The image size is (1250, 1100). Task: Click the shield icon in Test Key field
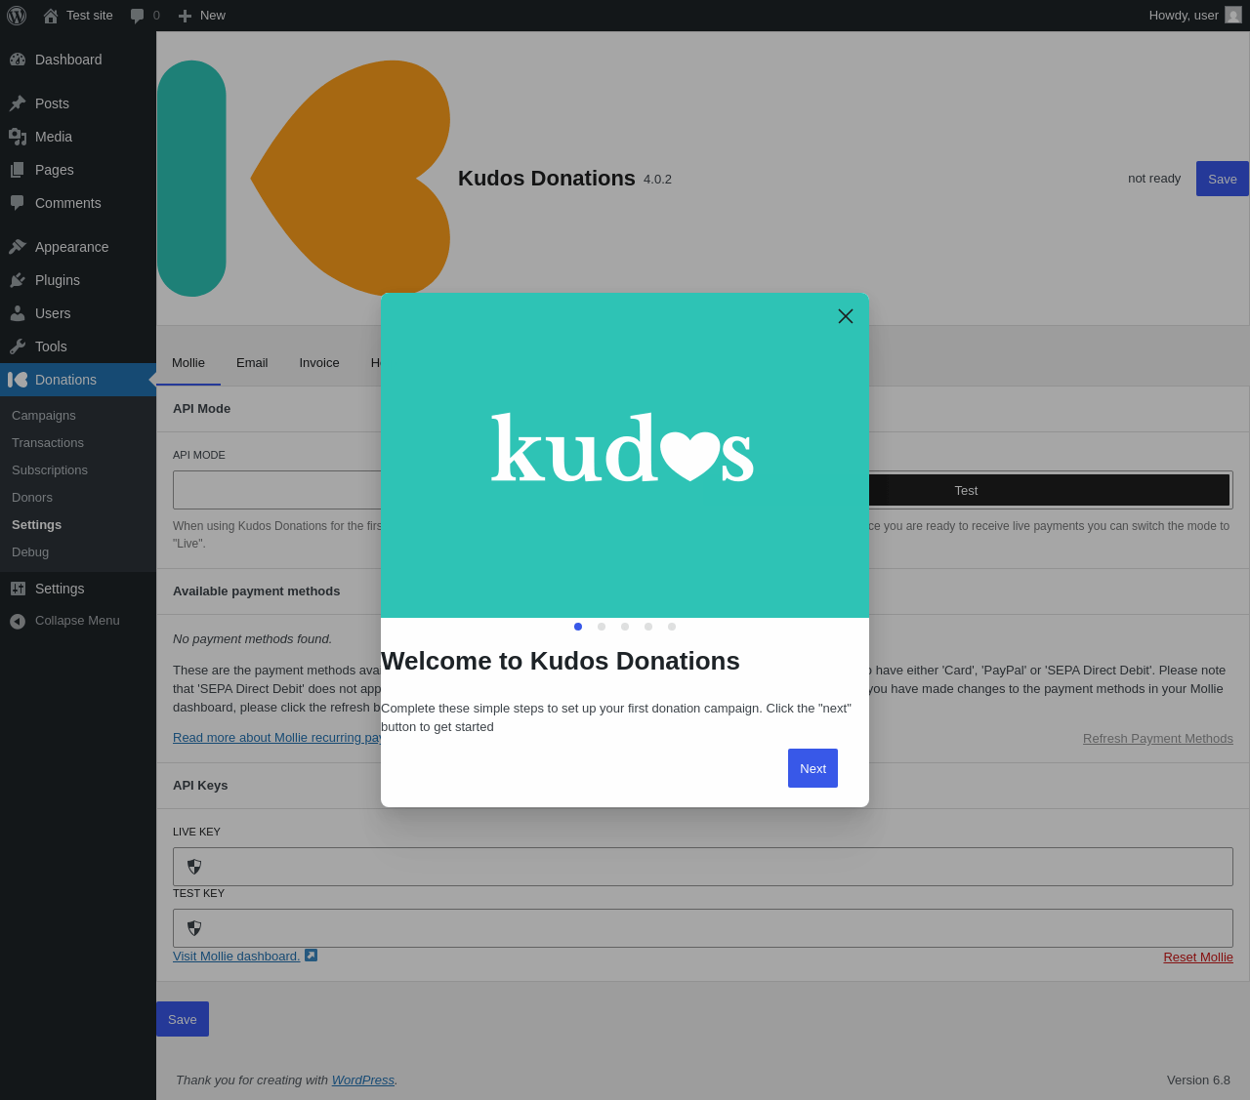click(x=194, y=928)
